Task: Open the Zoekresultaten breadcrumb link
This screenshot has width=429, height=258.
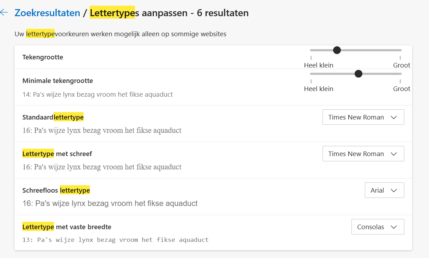Action: click(47, 13)
